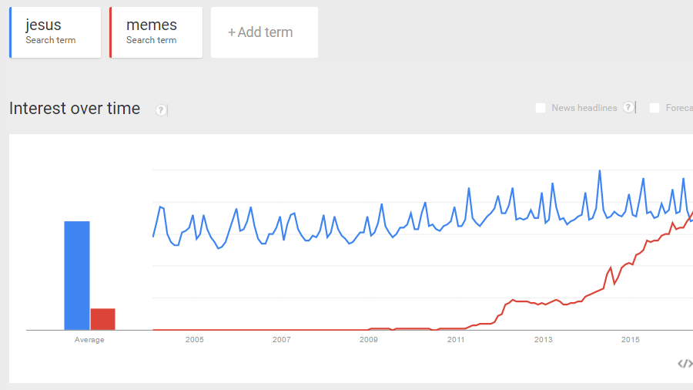
Task: Click the 2013 year marker on the axis
Action: 544,340
